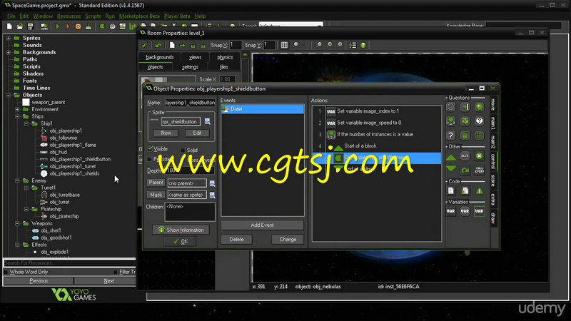Image resolution: width=571 pixels, height=321 pixels.
Task: Click the Search For Resources field
Action: 69,263
